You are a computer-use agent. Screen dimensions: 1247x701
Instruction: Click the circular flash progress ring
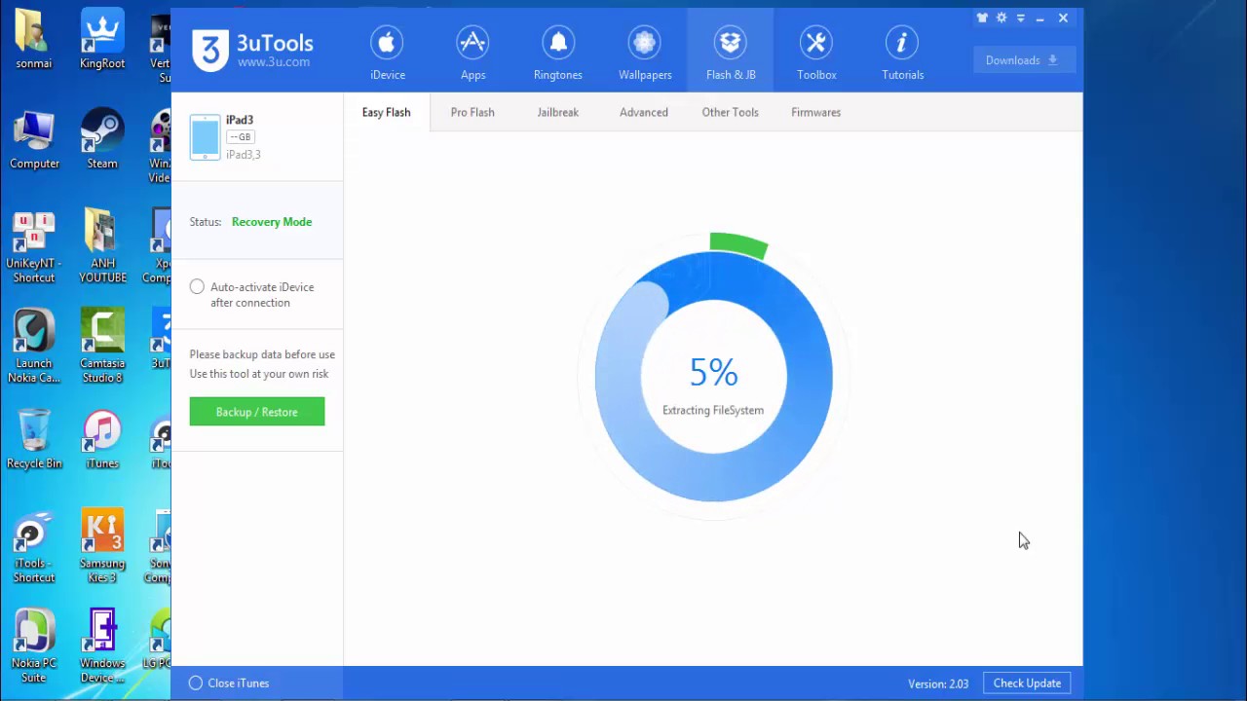pos(714,375)
